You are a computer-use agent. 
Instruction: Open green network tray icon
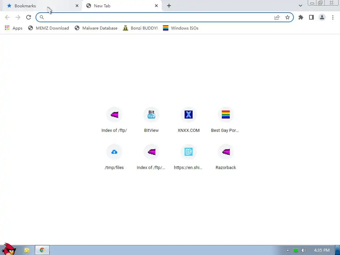[296, 250]
